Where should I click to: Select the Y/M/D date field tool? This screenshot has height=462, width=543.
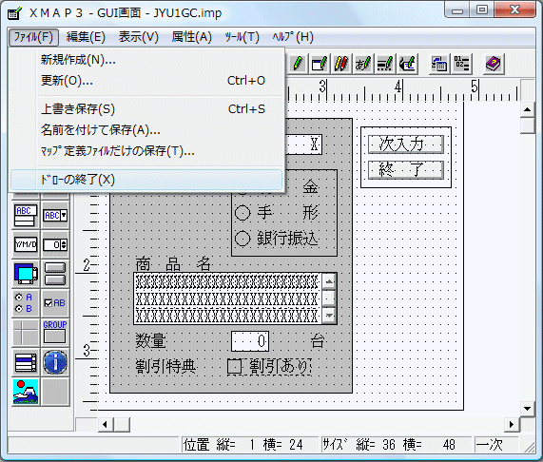26,244
